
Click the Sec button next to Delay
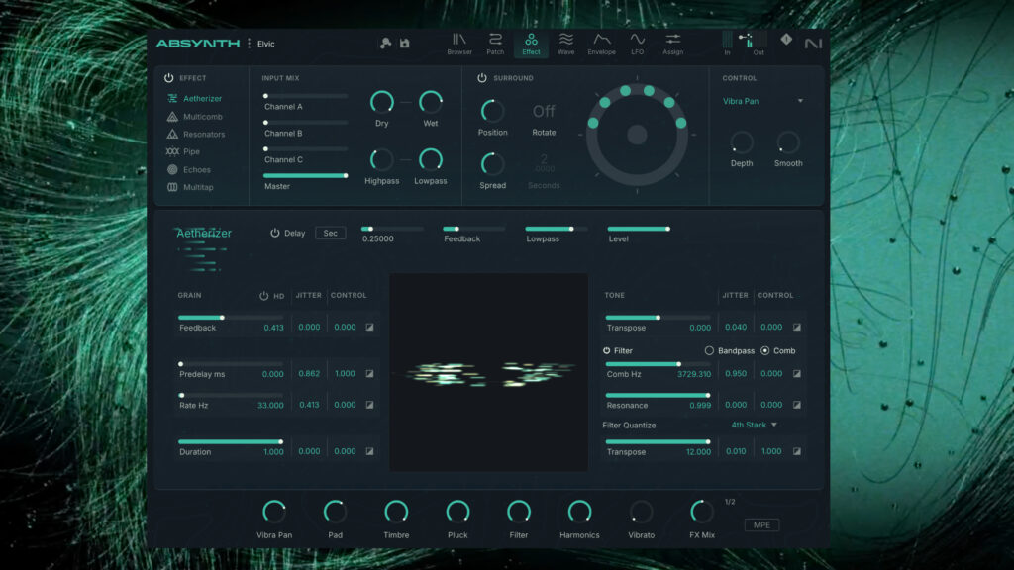(330, 233)
